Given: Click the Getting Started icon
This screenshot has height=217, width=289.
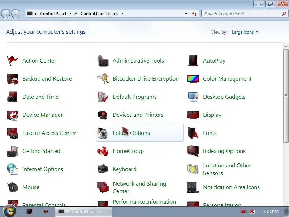Looking at the screenshot, I should 12,151.
